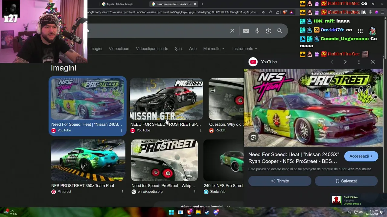Open the Află mai multe copyright link
The height and width of the screenshot is (217, 387).
tap(359, 169)
